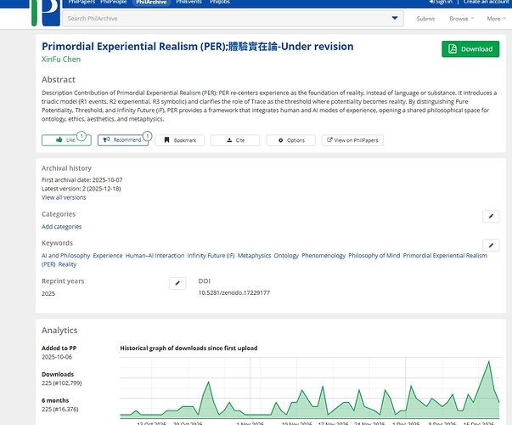This screenshot has height=425, width=512.
Task: Click the Sign in link
Action: tap(441, 3)
